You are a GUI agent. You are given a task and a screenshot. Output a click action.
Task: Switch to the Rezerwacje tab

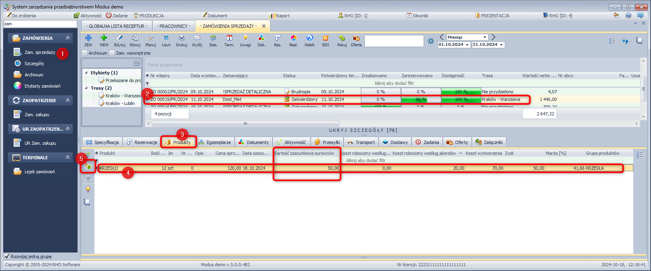point(142,142)
